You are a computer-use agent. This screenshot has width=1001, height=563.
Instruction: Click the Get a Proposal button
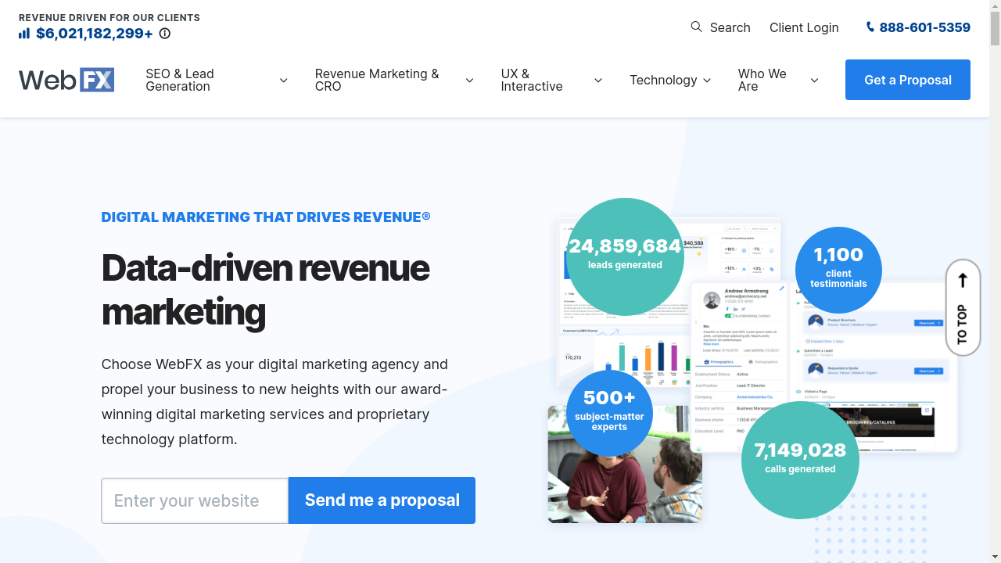pyautogui.click(x=907, y=80)
